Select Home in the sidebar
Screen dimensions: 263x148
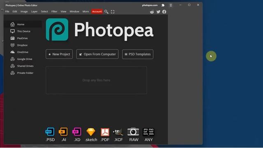click(23, 24)
